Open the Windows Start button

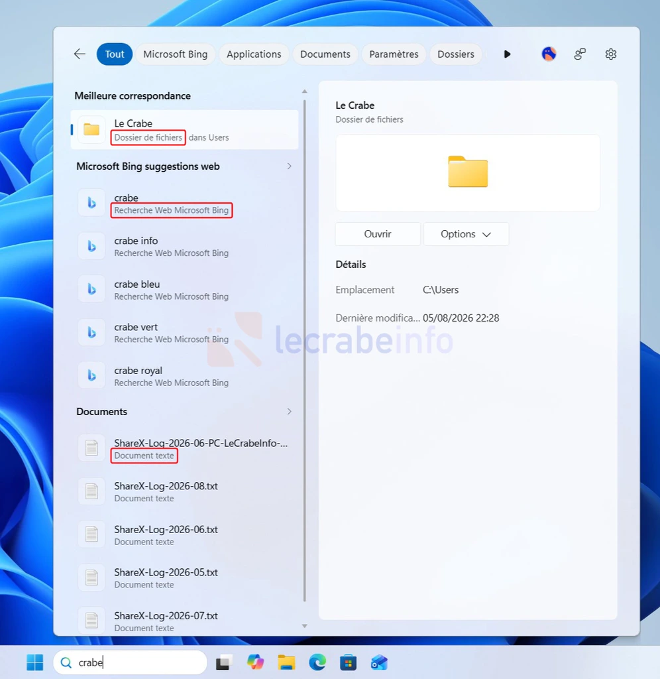(x=35, y=662)
